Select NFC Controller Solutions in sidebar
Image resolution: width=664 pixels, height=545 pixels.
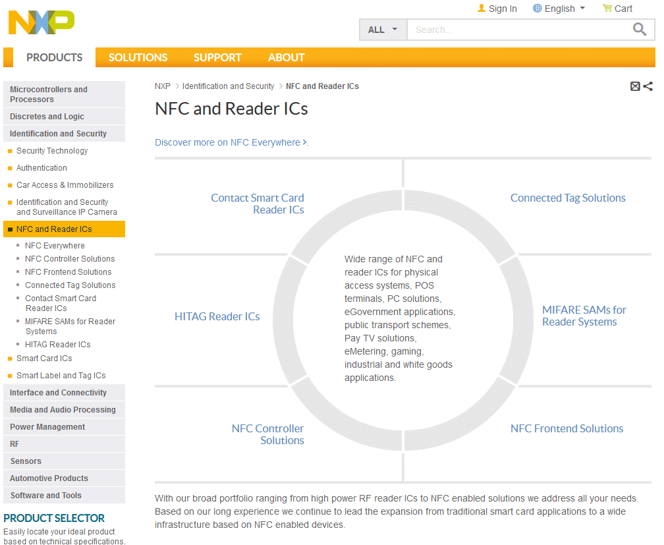click(70, 259)
